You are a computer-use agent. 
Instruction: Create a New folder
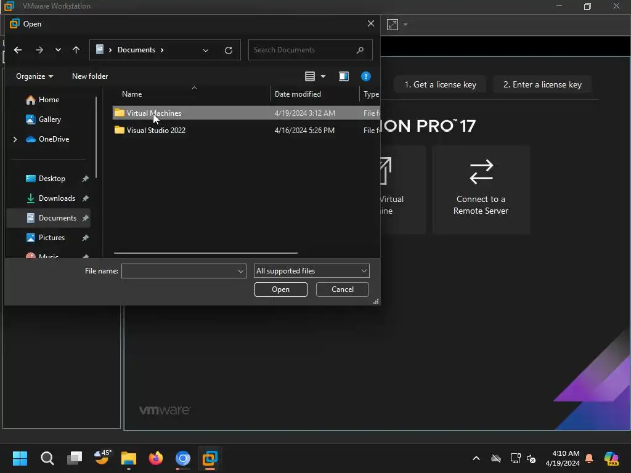coord(90,76)
